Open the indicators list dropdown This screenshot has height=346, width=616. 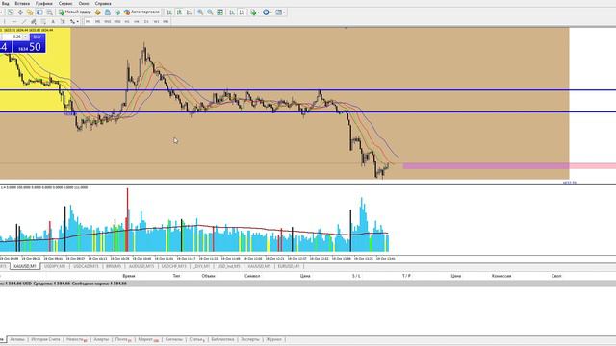click(x=255, y=12)
